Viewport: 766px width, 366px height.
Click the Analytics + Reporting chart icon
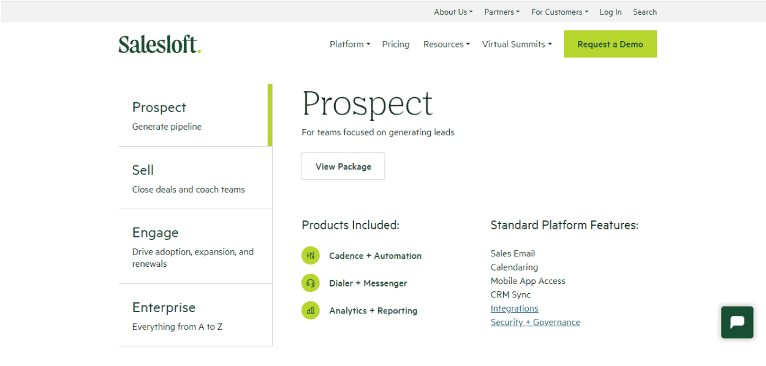pyautogui.click(x=311, y=311)
